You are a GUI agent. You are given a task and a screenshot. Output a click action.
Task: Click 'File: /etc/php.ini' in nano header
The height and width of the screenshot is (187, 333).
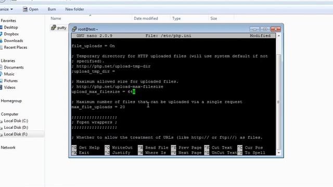click(168, 36)
